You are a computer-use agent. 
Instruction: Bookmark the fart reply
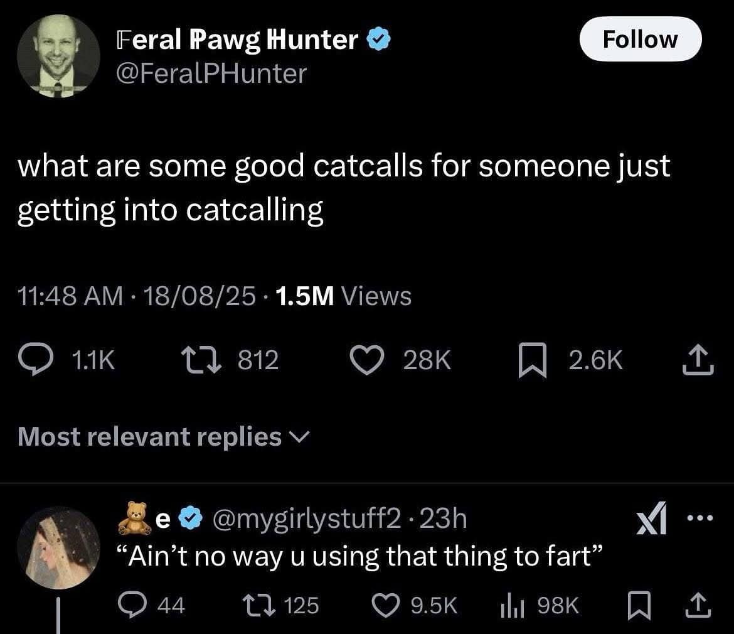tap(641, 606)
